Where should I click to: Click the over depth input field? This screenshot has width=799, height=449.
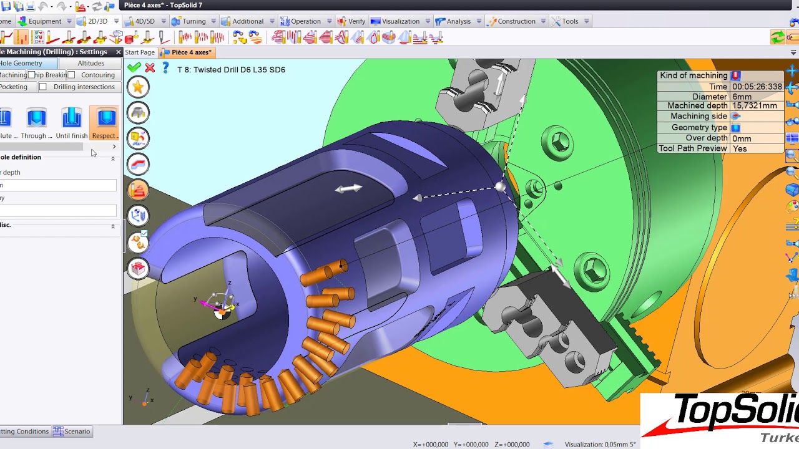58,185
